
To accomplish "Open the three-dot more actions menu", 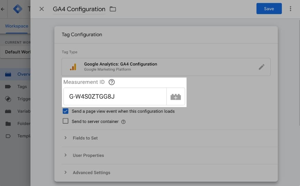I will pos(290,9).
